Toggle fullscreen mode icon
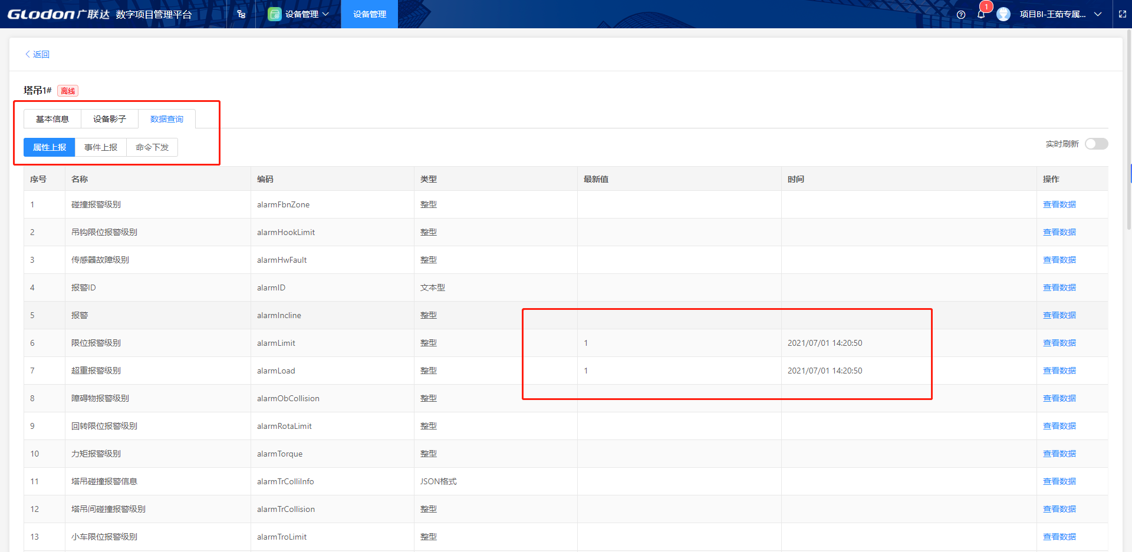Screen dimensions: 1132x552 pos(1123,14)
